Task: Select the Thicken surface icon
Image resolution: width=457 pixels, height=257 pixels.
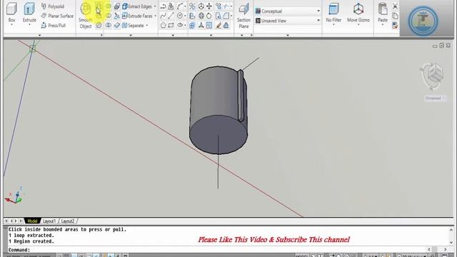Action: click(x=117, y=26)
